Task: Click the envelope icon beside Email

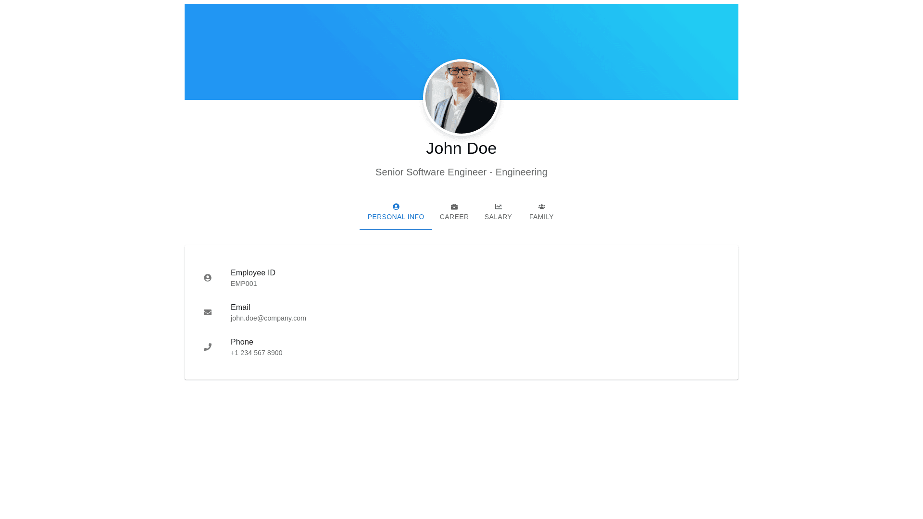Action: click(x=208, y=312)
